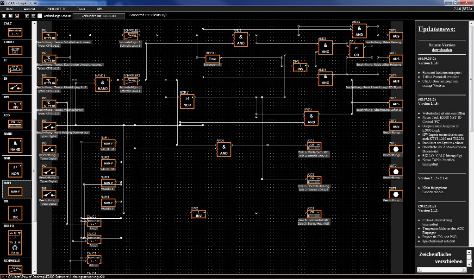Viewport: 474px width, 279px height.
Task: Click the Zeichenfläche verschieben button
Action: tap(440, 258)
